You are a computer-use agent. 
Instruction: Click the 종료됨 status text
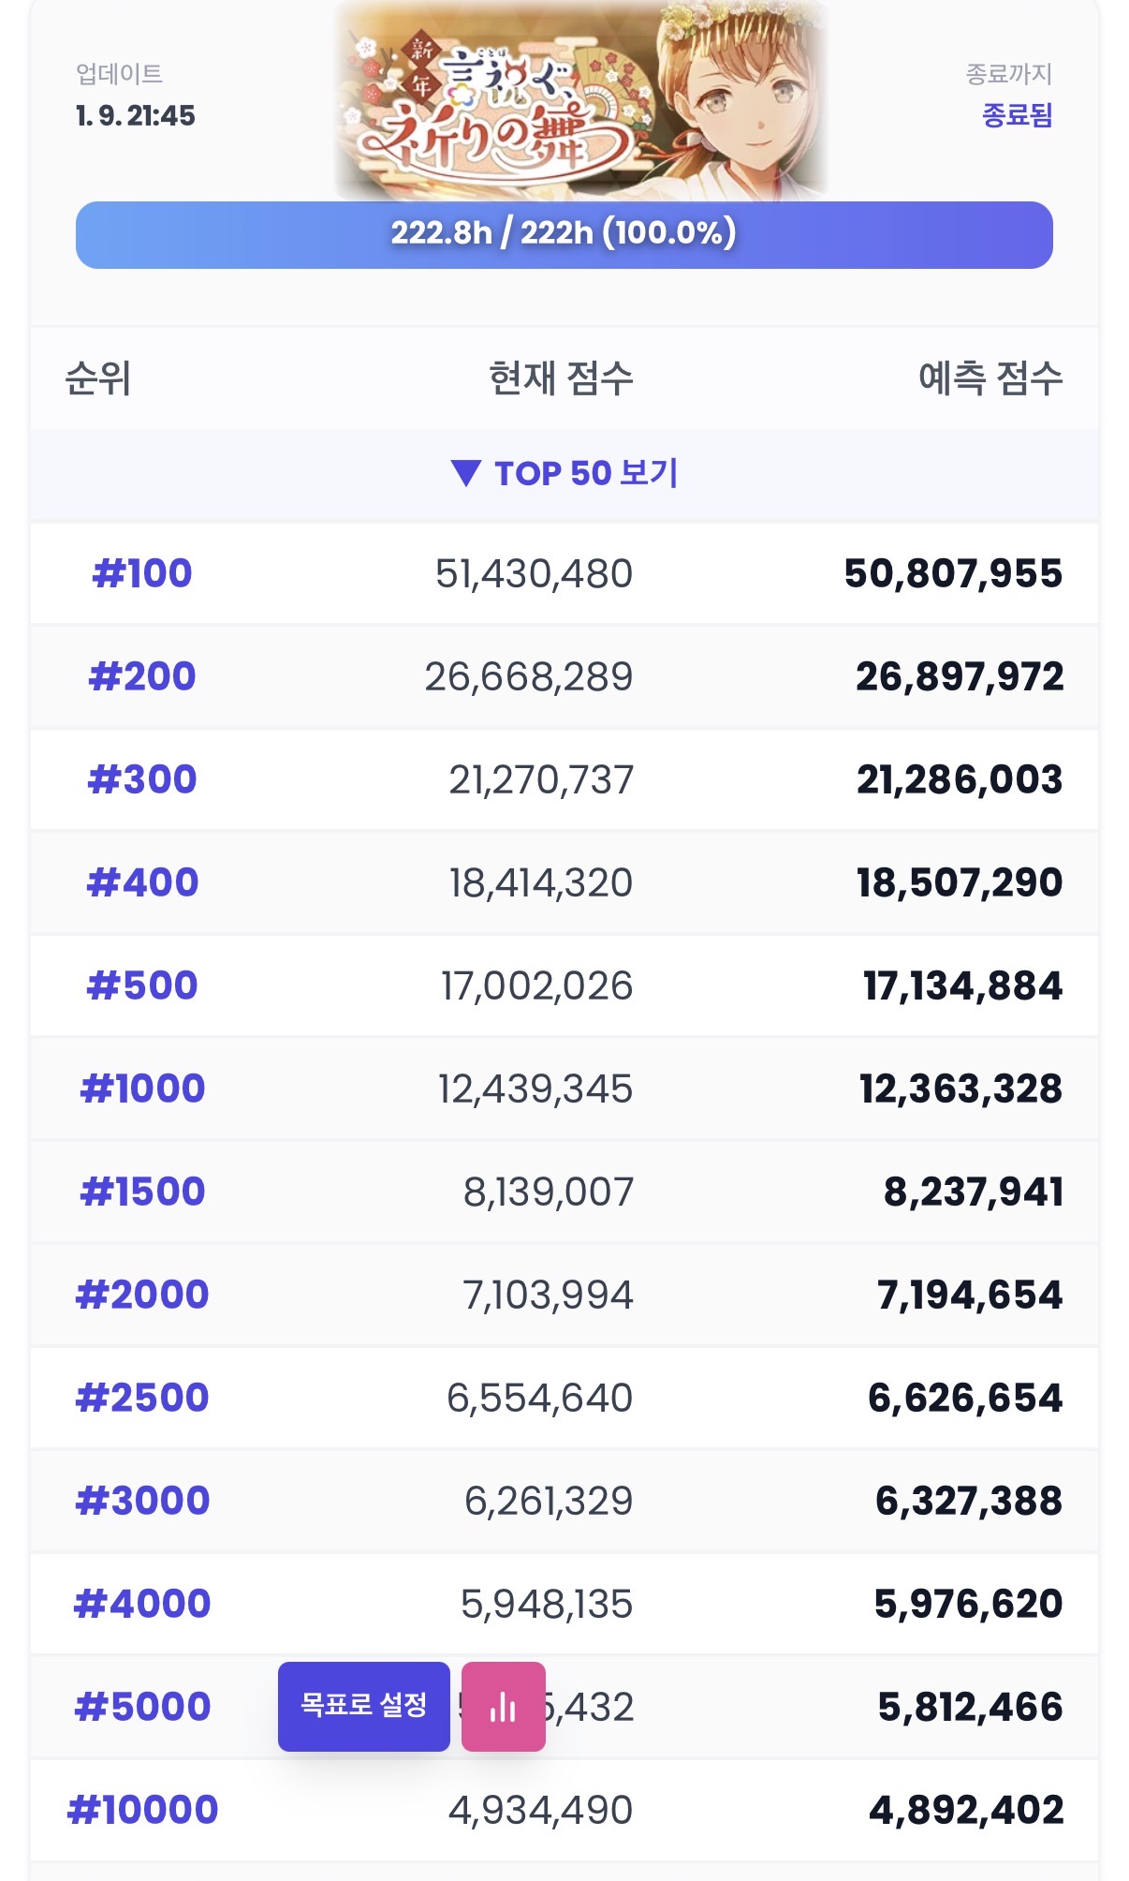coord(1017,115)
